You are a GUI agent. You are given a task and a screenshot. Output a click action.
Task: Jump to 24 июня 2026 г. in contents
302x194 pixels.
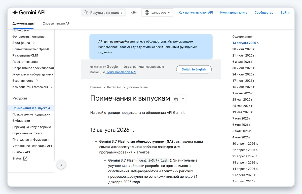click(x=244, y=74)
